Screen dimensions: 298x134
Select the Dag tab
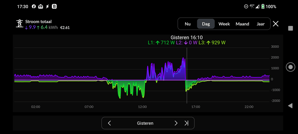point(206,24)
